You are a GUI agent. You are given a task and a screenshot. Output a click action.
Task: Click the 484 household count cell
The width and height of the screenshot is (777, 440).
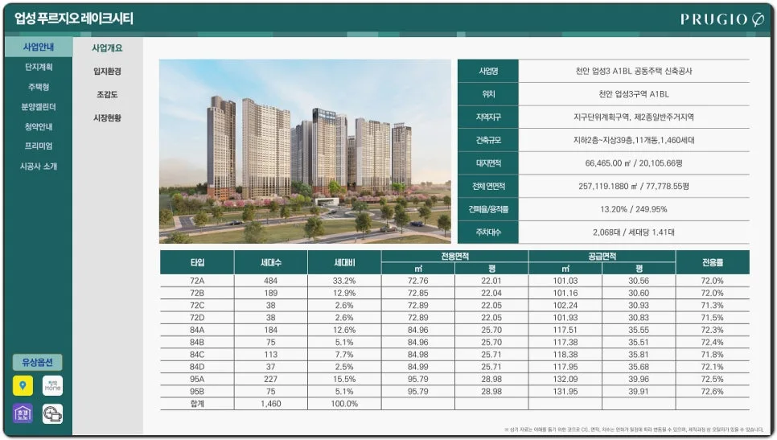click(270, 281)
